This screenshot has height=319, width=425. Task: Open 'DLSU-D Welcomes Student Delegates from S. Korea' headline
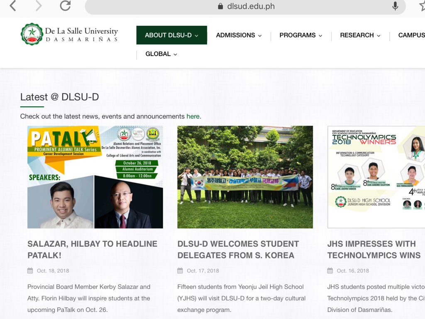coord(238,250)
